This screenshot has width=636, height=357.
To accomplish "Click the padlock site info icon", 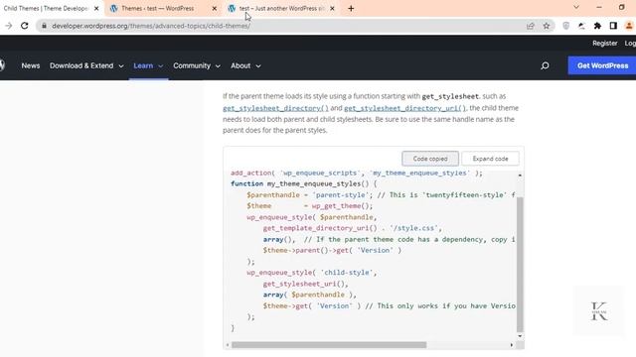I will pos(44,26).
